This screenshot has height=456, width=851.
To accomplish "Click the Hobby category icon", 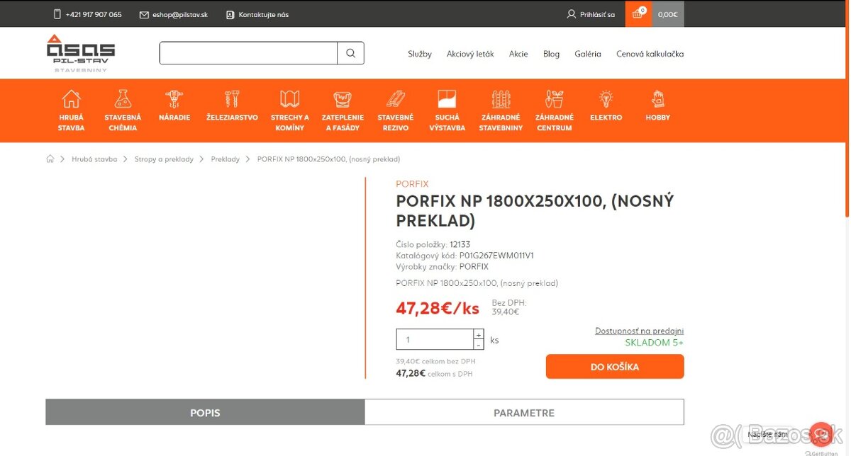I will pyautogui.click(x=657, y=98).
